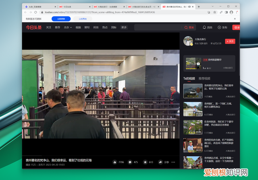Follow author with red +关注 button
Screen dimensions: 258x180
click(230, 41)
